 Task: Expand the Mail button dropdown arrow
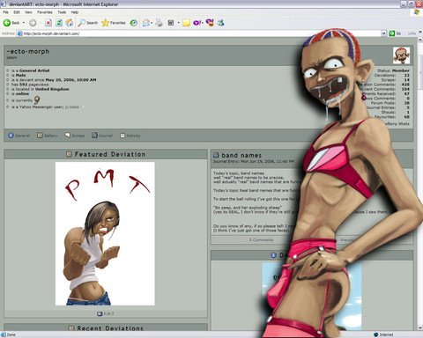tap(152, 23)
